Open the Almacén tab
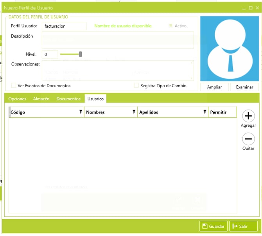The width and height of the screenshot is (262, 236). [41, 99]
